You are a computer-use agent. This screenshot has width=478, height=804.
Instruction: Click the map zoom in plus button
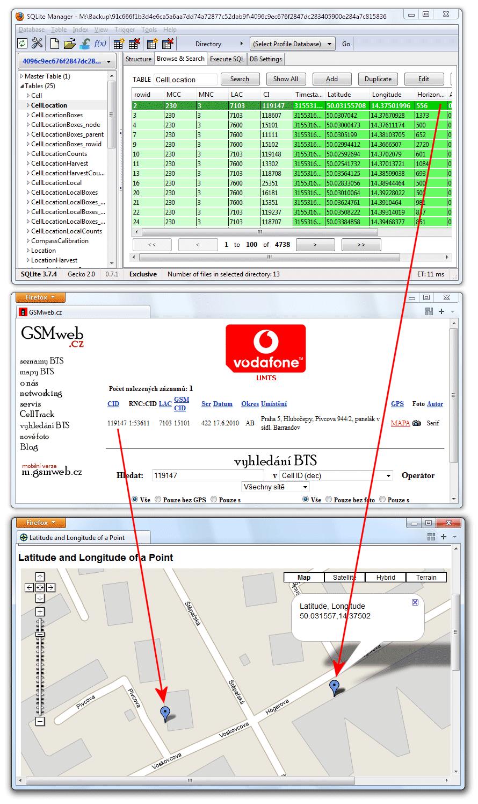(40, 611)
